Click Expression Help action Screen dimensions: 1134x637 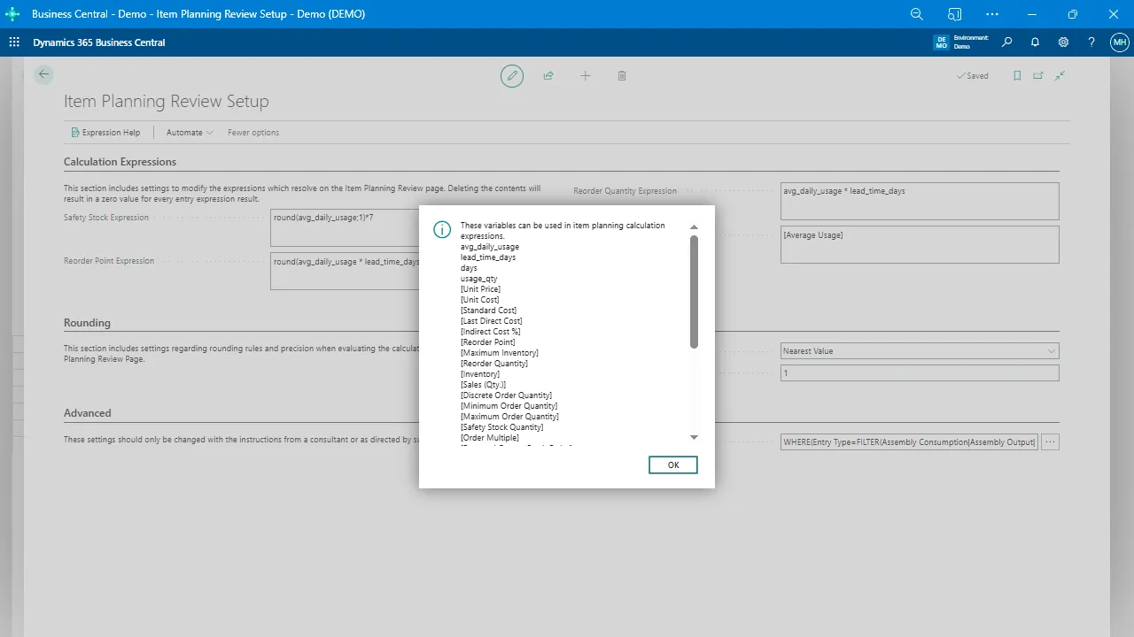coord(105,133)
